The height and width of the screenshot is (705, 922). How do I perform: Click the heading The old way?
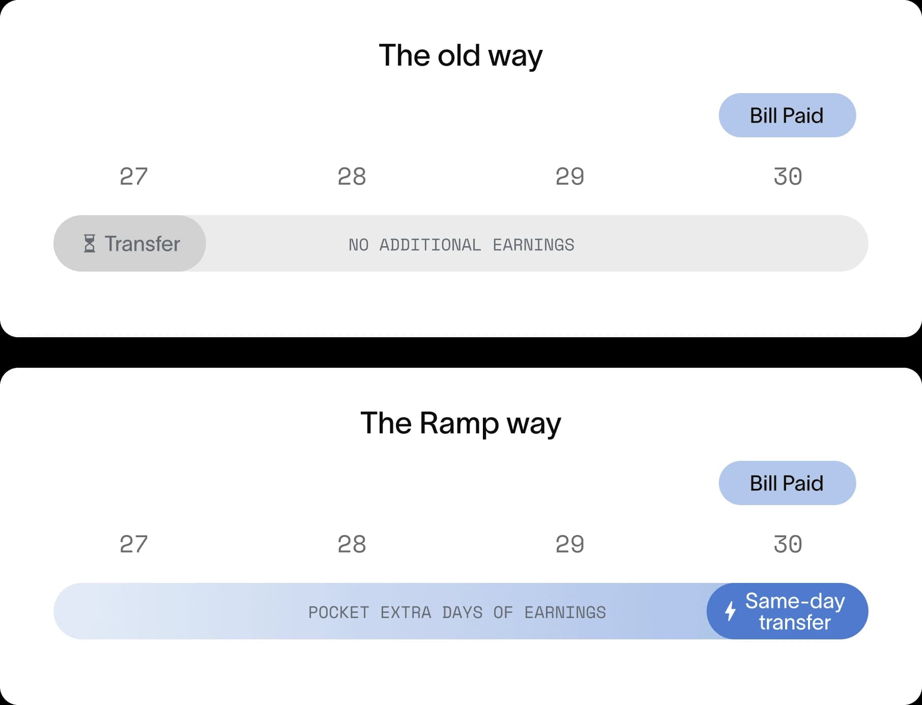460,55
